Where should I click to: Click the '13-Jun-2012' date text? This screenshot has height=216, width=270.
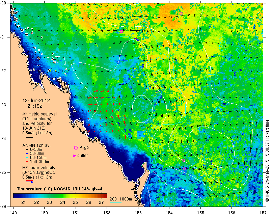pyautogui.click(x=36, y=101)
